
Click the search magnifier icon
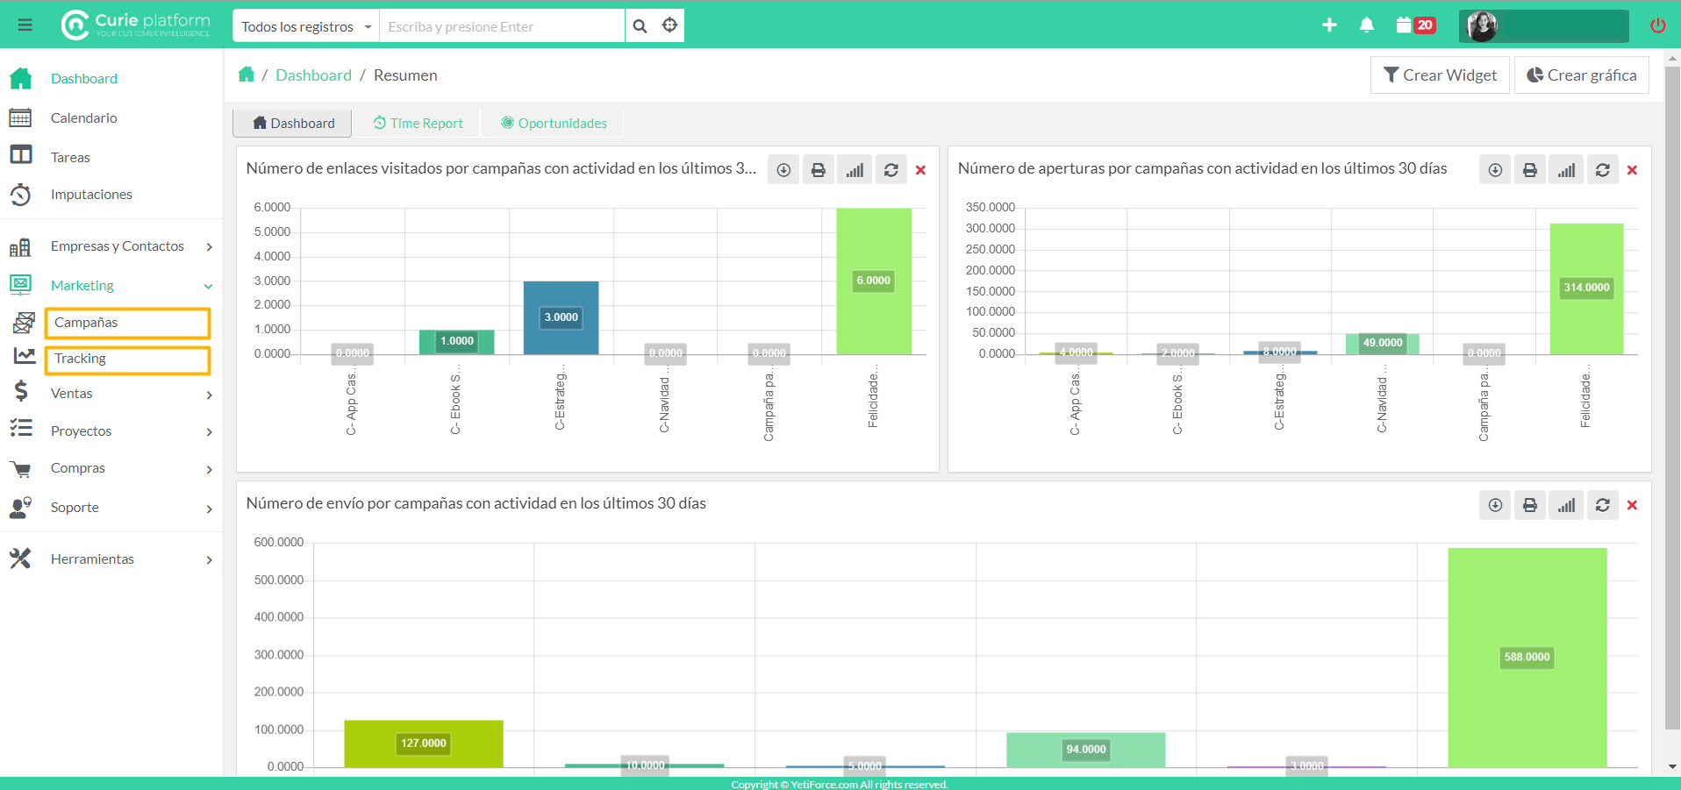coord(640,26)
